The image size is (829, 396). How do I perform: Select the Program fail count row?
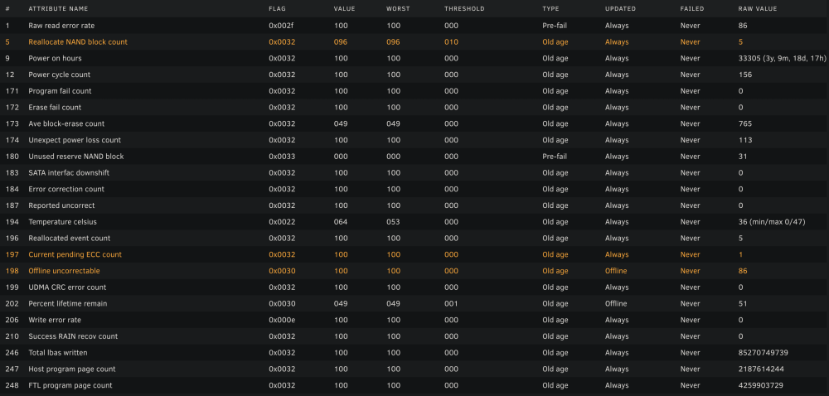click(x=414, y=91)
